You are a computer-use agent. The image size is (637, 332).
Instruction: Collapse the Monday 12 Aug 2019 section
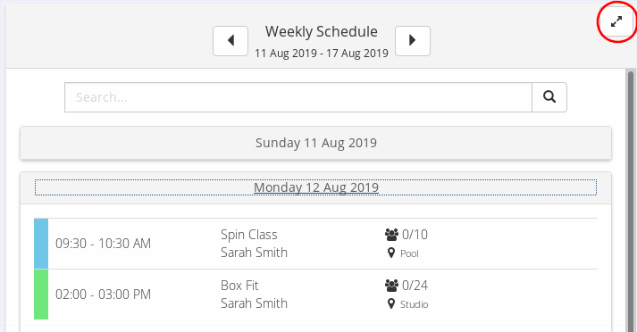pyautogui.click(x=315, y=187)
